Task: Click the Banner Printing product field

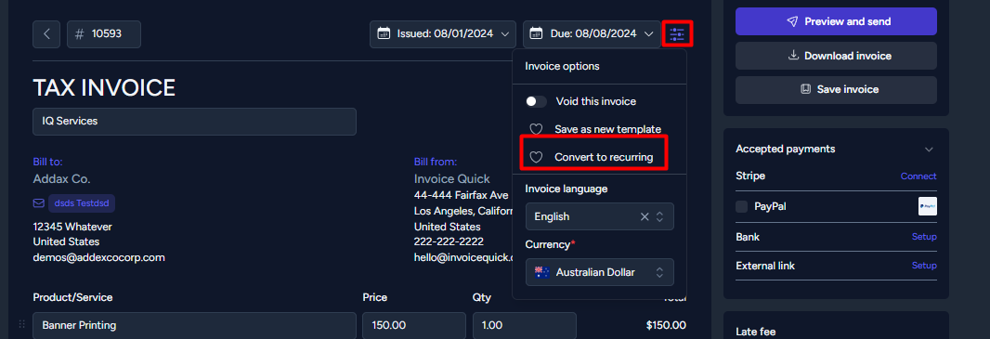Action: pyautogui.click(x=194, y=326)
